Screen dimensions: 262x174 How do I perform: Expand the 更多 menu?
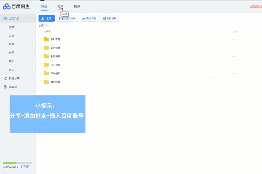point(76,6)
